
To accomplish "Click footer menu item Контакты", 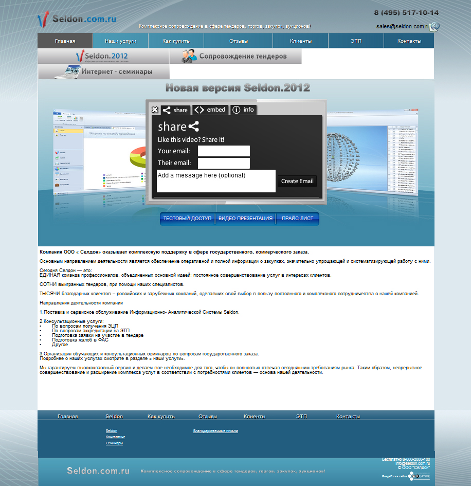I will [x=348, y=417].
